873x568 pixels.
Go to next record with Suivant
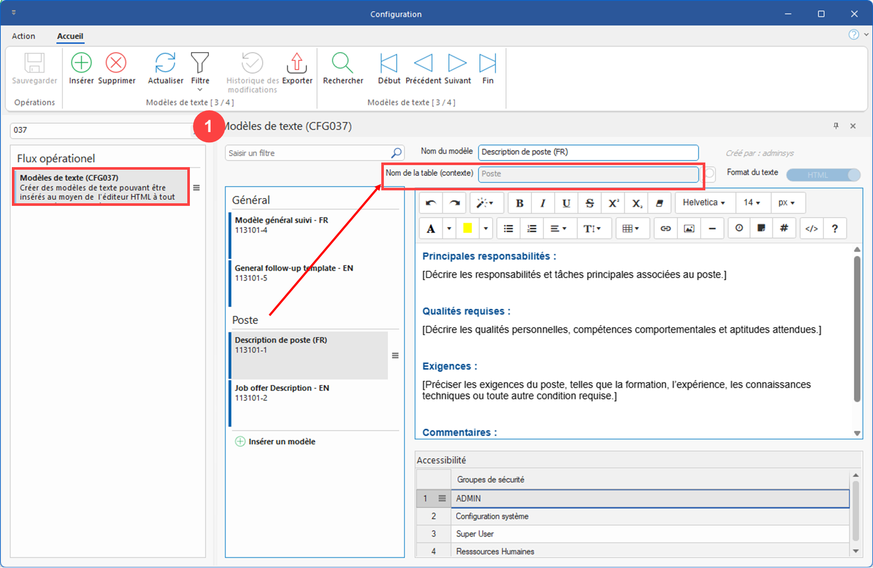pos(457,63)
